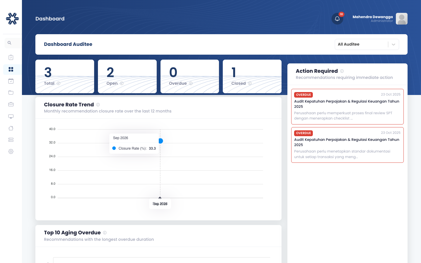Image resolution: width=421 pixels, height=263 pixels.
Task: Click the info icon next to Overdue count
Action: pyautogui.click(x=191, y=83)
